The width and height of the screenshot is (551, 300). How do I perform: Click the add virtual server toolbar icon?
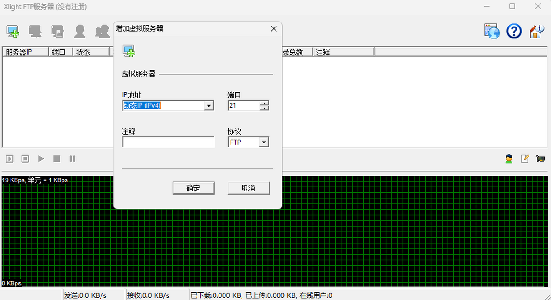tap(13, 31)
